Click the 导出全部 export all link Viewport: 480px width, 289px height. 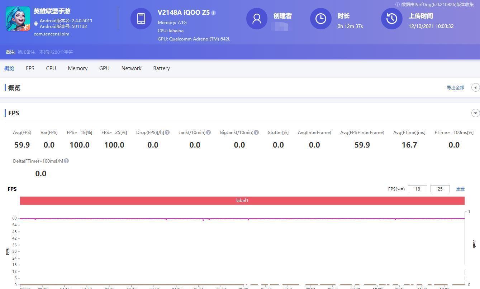click(x=455, y=88)
